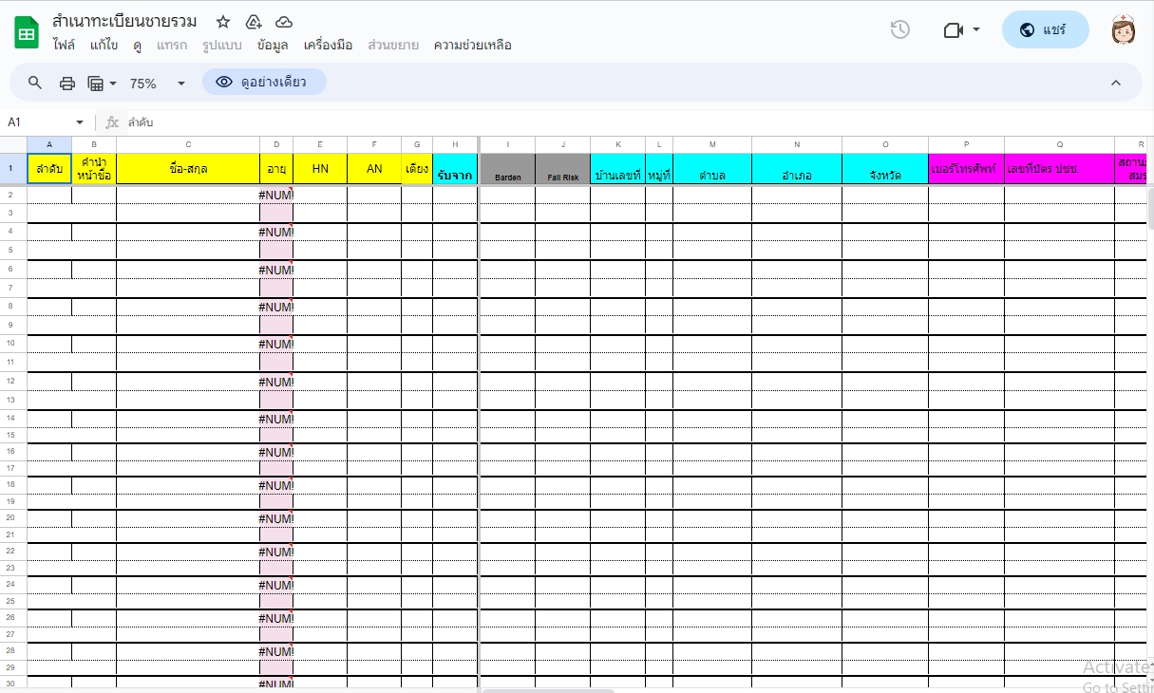Select the yellow ชื่อ-สกุล header cell

[188, 169]
